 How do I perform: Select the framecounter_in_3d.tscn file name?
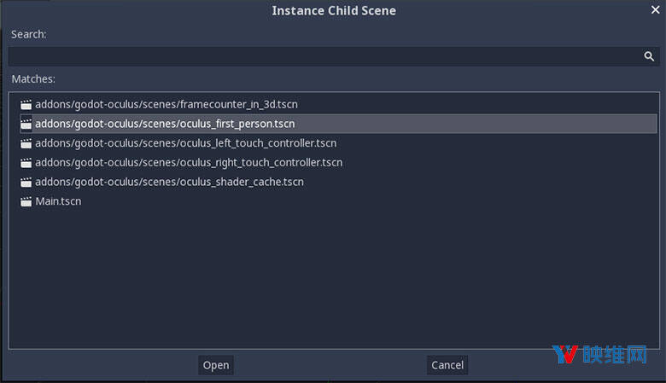(x=166, y=104)
